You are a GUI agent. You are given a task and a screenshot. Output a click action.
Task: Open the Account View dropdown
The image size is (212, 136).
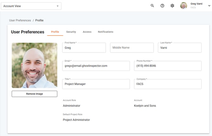coord(31,6)
